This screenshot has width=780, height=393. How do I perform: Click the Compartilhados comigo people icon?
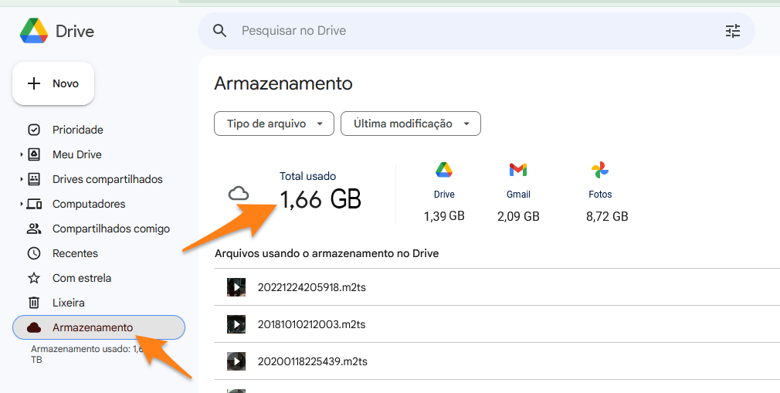pos(34,229)
